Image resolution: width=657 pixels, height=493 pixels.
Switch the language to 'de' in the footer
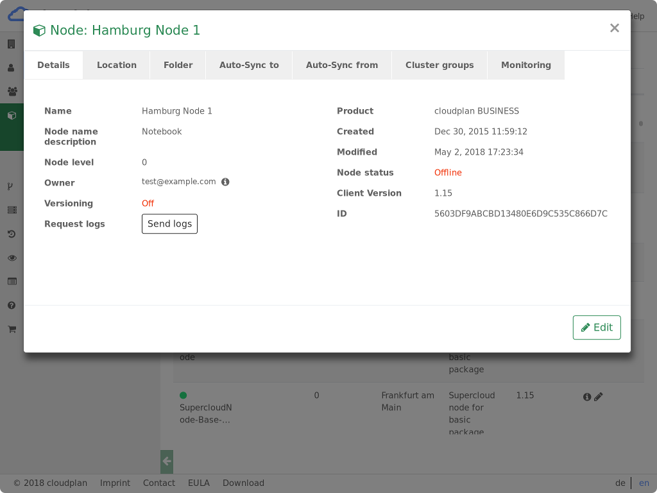[620, 483]
